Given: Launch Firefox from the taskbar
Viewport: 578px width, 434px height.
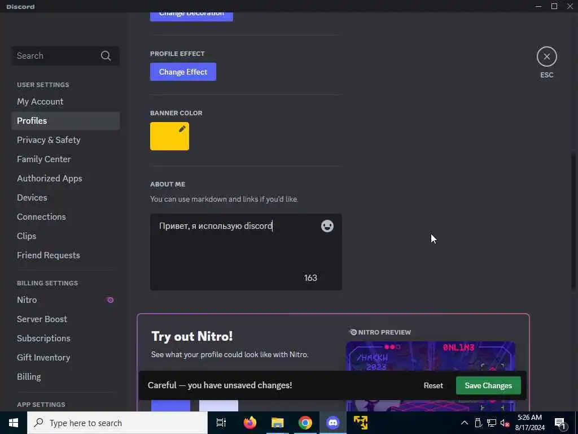Looking at the screenshot, I should click(x=250, y=423).
